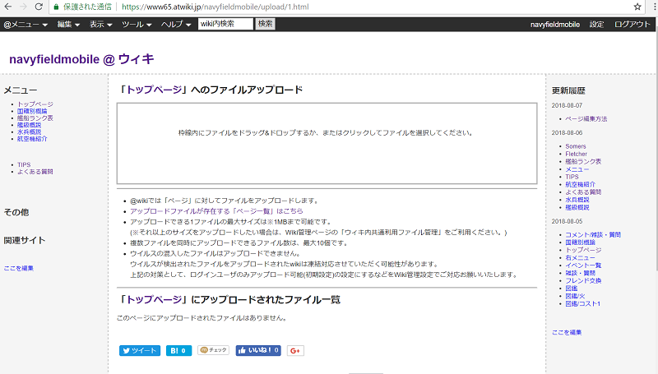Click the 検索 search button
This screenshot has height=374, width=658.
click(x=265, y=24)
